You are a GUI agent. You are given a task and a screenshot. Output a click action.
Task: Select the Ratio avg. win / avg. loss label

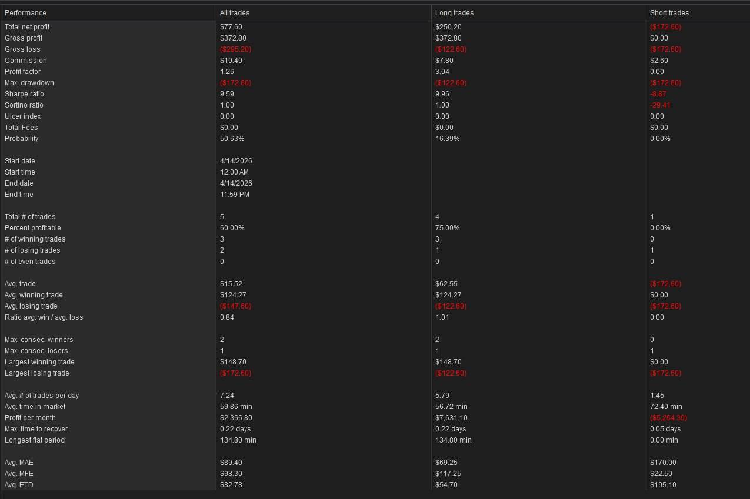click(x=44, y=317)
